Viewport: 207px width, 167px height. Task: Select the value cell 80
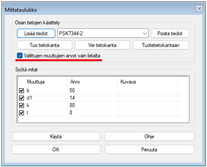coord(93,105)
